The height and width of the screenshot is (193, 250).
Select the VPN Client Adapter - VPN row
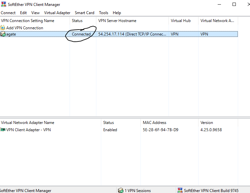click(x=28, y=130)
